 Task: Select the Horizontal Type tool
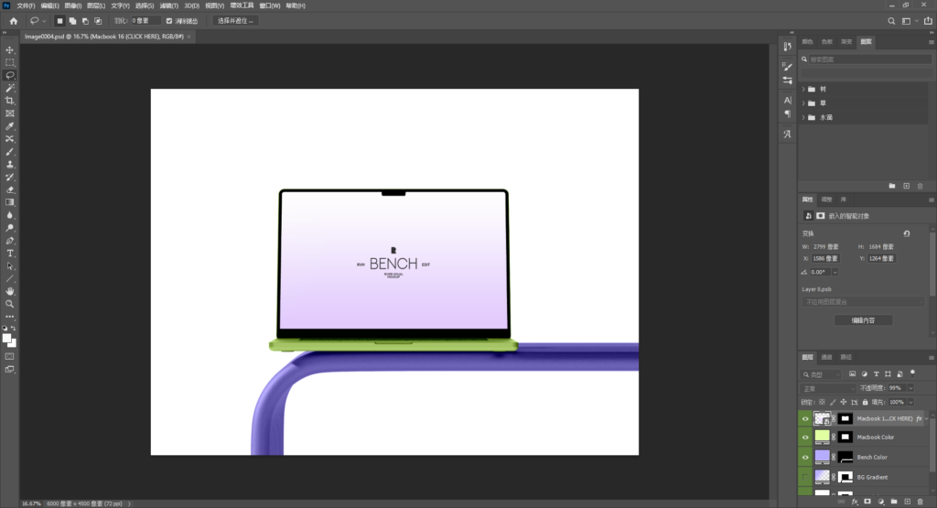coord(9,254)
